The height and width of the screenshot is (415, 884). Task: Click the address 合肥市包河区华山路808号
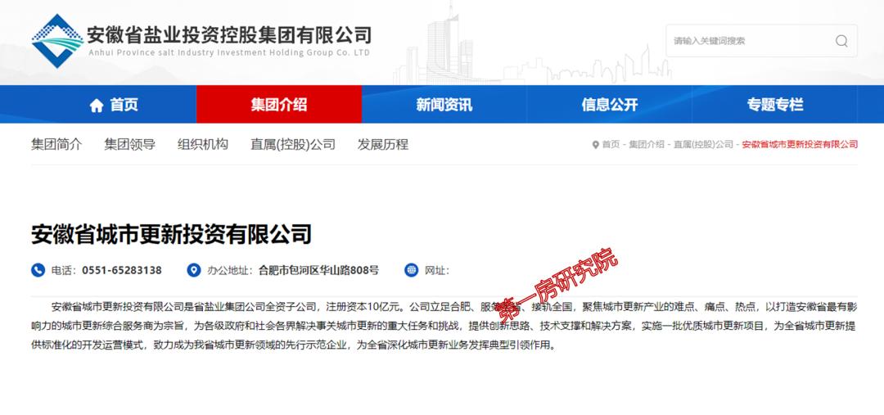click(318, 270)
